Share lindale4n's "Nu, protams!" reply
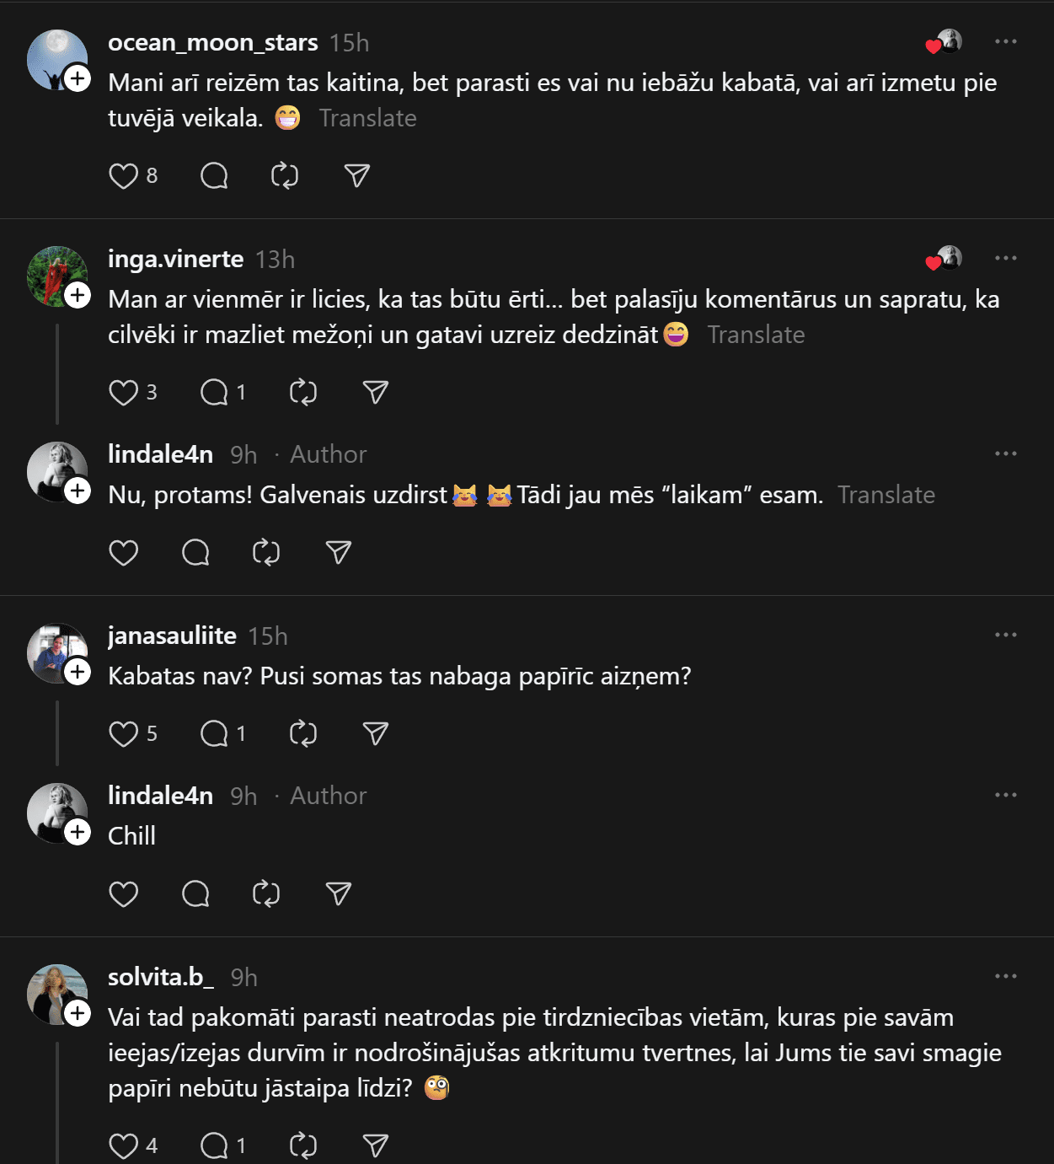 339,552
